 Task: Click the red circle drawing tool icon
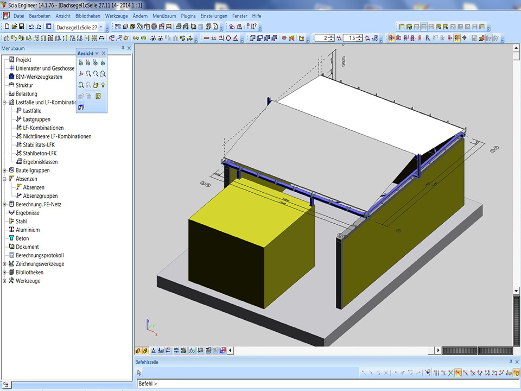tap(228, 38)
